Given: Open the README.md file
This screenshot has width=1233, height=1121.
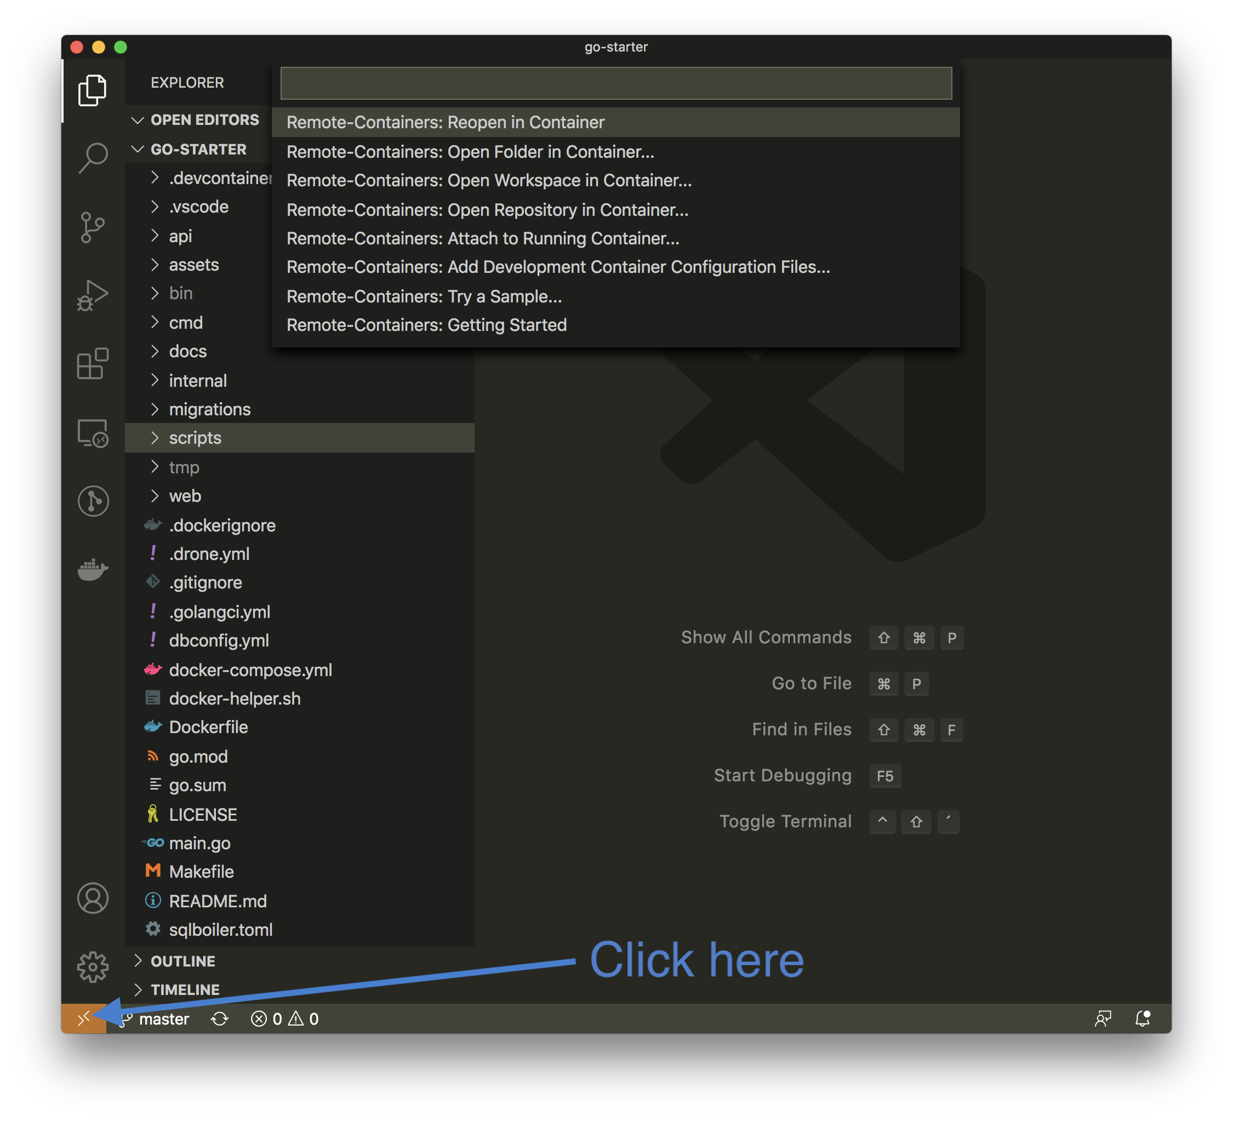Looking at the screenshot, I should click(x=218, y=901).
